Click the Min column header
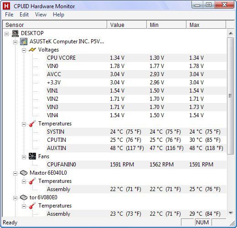The image size is (237, 228). [x=166, y=25]
